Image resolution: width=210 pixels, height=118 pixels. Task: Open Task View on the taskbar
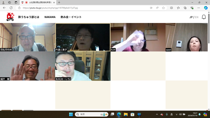pos(112,114)
